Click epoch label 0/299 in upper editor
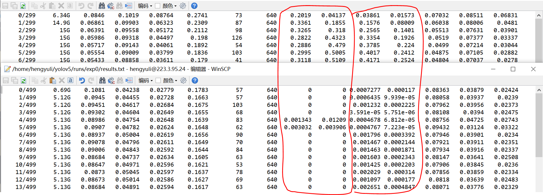This screenshot has height=195, width=543. 27,15
